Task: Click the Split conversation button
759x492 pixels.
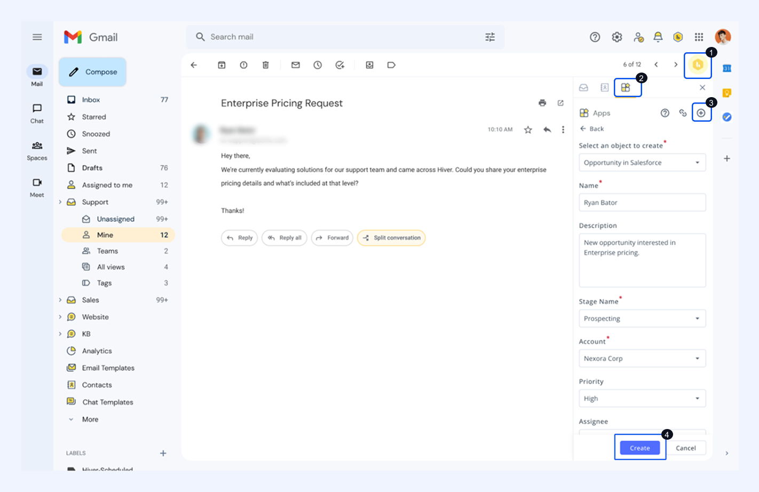Action: (391, 238)
